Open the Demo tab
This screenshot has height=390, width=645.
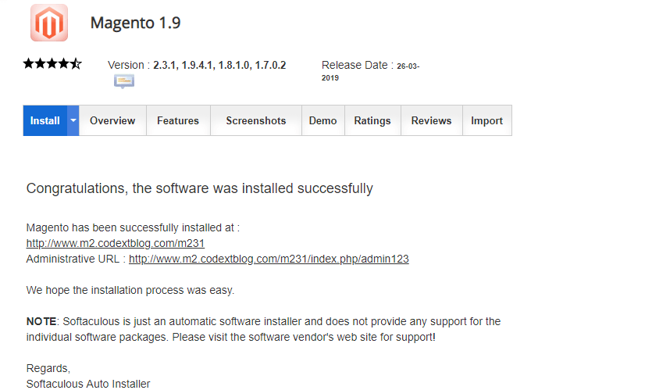click(x=322, y=120)
